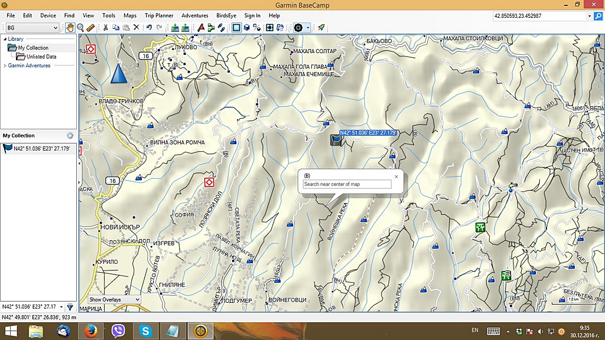Screen dimensions: 605x340
Task: Select the New Track footprints tool
Action: tap(221, 27)
